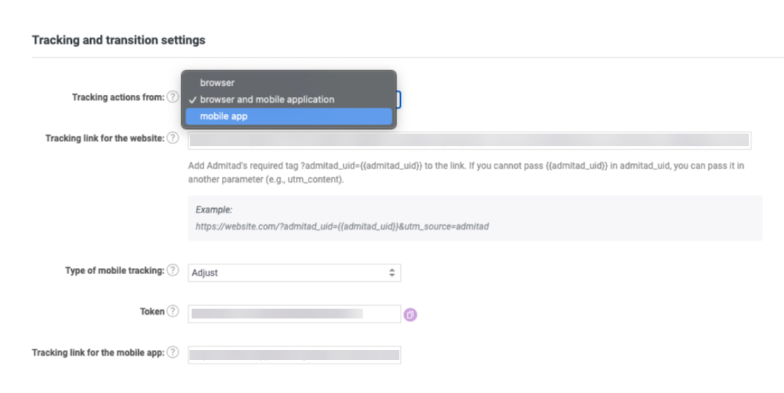Click the 'Tracking link for the website' label
This screenshot has width=784, height=393.
tap(104, 138)
